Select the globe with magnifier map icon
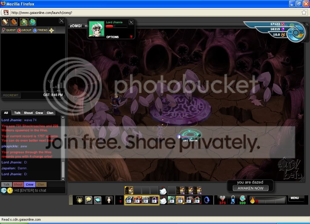Screen dimensions: 310x224 [24, 22]
